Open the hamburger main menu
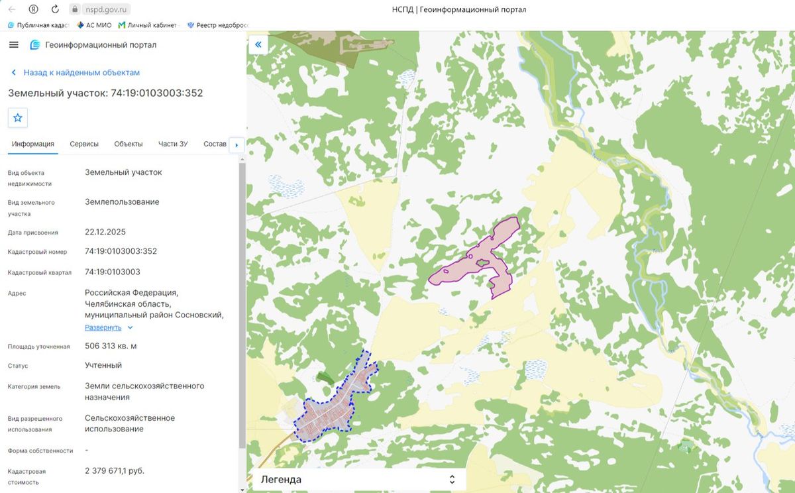 click(14, 45)
